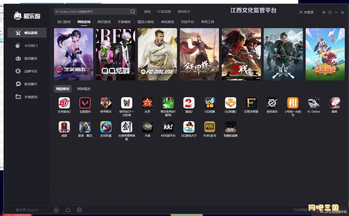Switch to the 对战平台 tab
The width and height of the screenshot is (349, 216).
pos(187,22)
